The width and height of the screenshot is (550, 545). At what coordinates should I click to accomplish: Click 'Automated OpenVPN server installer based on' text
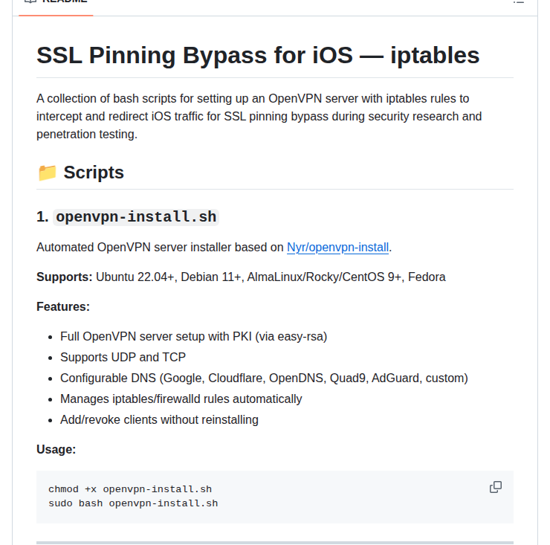pos(160,248)
